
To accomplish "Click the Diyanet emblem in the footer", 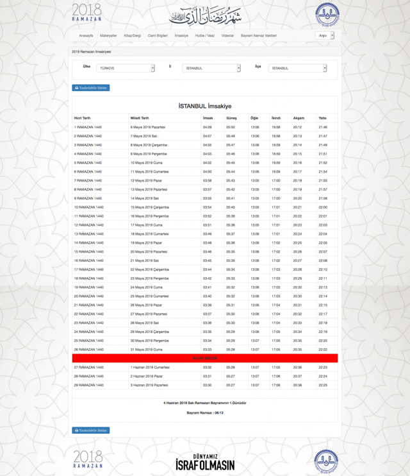I will tap(327, 461).
